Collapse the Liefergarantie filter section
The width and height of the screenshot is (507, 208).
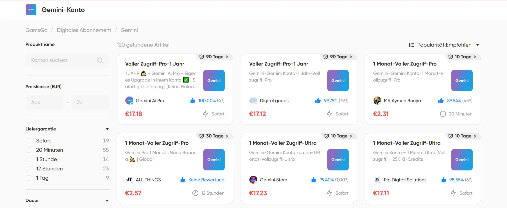[x=107, y=129]
